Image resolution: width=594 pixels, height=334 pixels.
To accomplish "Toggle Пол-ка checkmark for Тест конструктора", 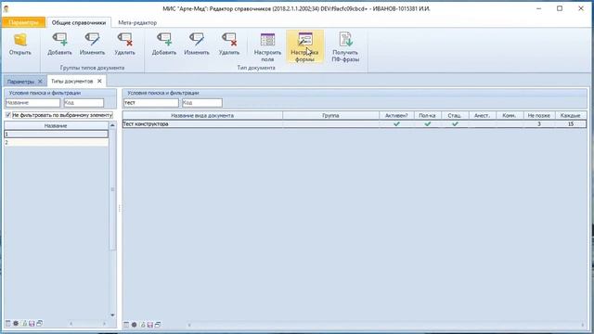I will [x=428, y=123].
